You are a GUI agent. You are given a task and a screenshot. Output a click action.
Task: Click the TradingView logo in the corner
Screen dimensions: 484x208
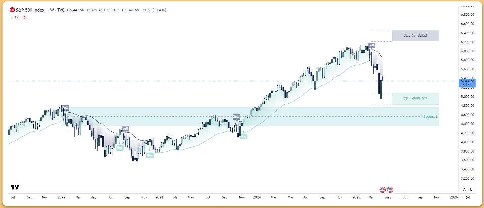pyautogui.click(x=15, y=187)
